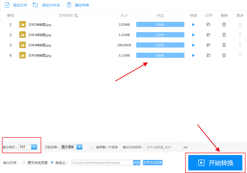Click the 浏览 browse button
The height and width of the screenshot is (173, 247).
coord(137,163)
